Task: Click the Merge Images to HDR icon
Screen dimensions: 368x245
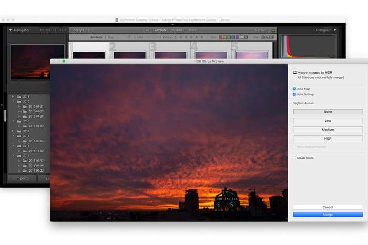Action: [x=294, y=72]
